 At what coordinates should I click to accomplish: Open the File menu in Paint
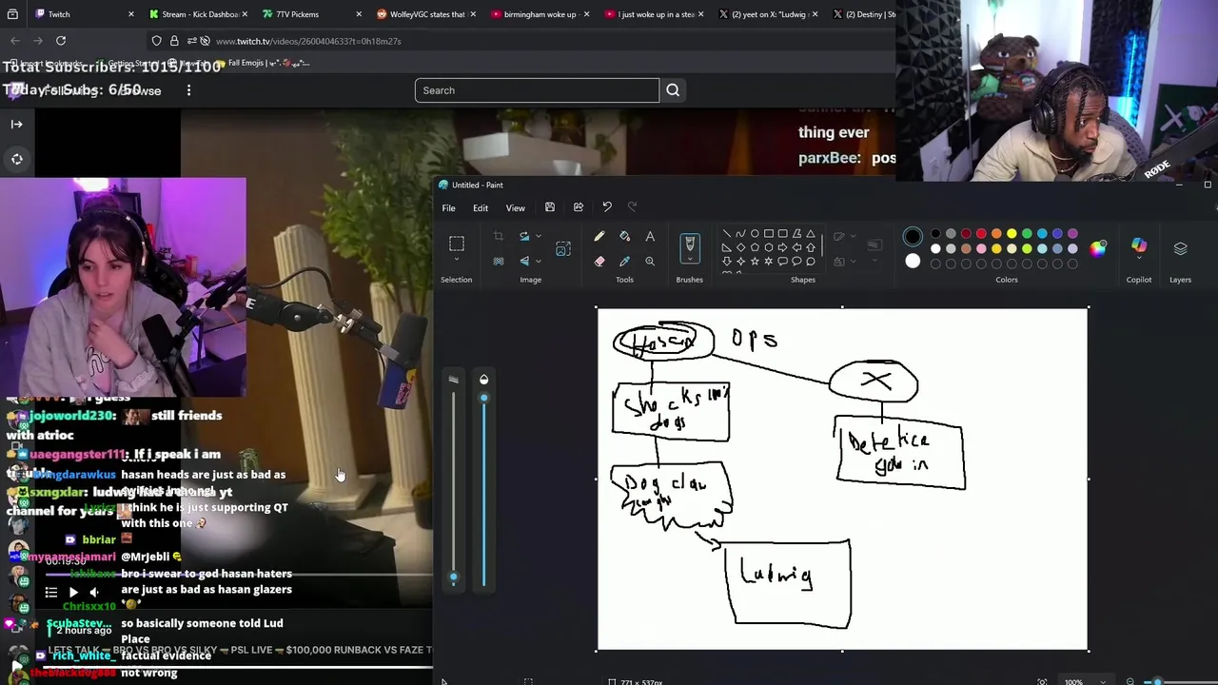[448, 208]
